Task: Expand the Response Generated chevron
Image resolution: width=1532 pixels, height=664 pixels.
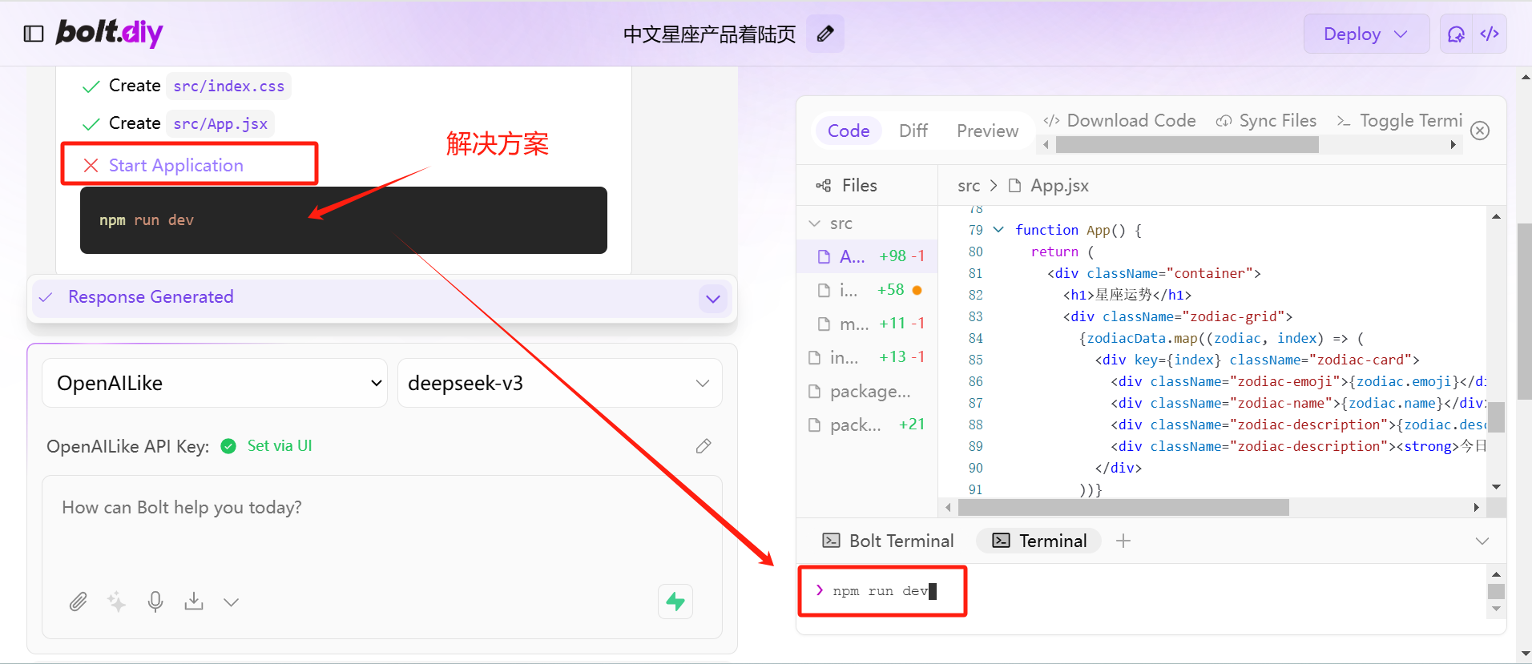Action: [x=713, y=299]
